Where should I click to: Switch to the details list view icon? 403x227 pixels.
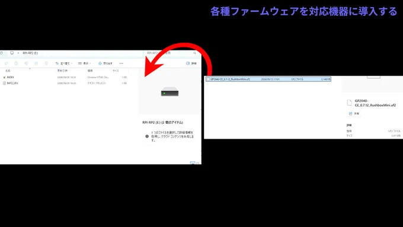coord(193,163)
